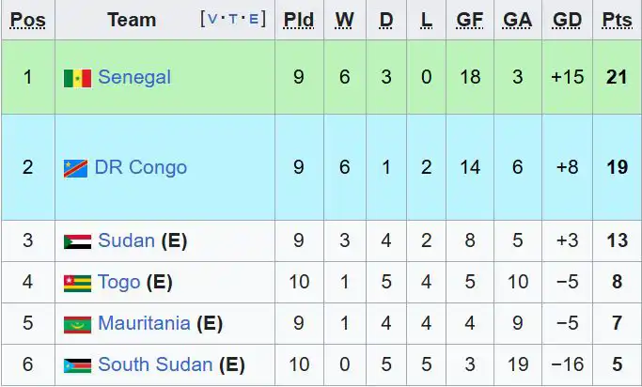The width and height of the screenshot is (642, 387).
Task: Click the South Sudan flag icon
Action: [x=78, y=365]
